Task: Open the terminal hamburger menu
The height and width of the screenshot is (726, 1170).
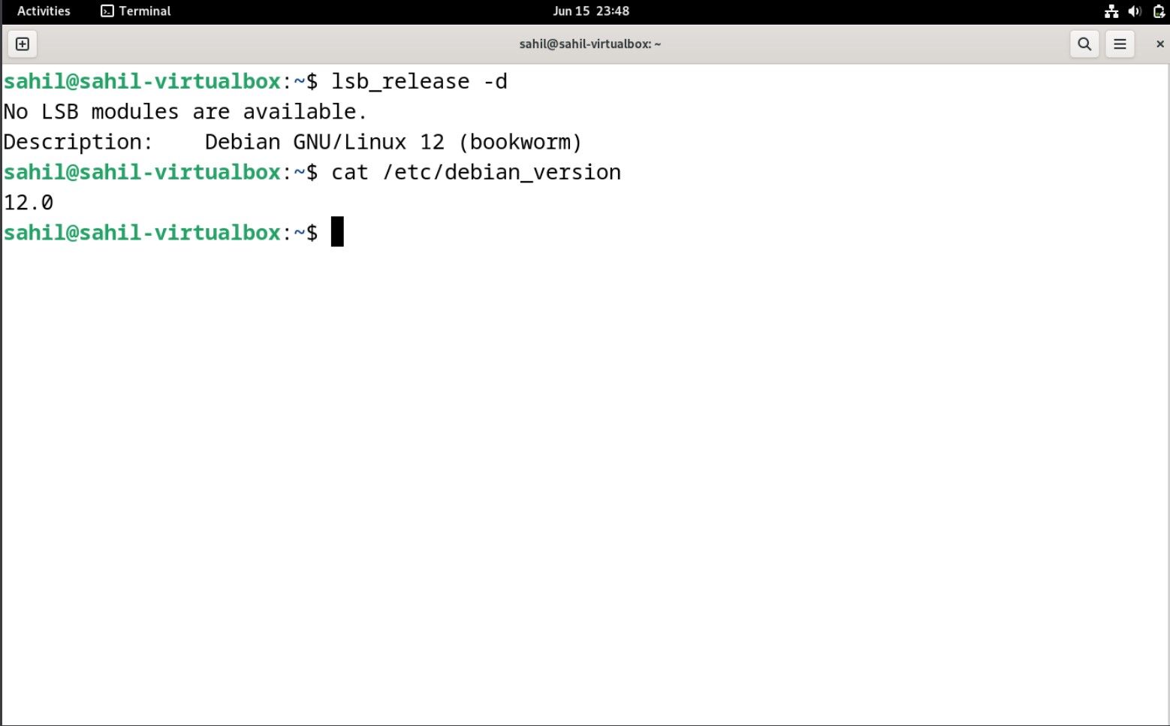Action: [x=1120, y=44]
